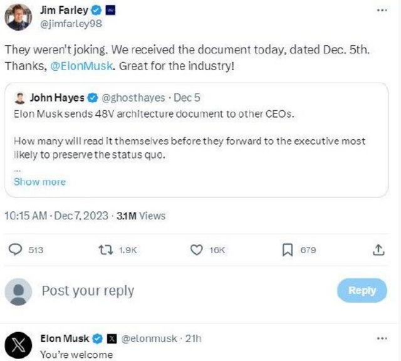Open more options for Jim Farley's tweet
The width and height of the screenshot is (401, 361).
(382, 11)
